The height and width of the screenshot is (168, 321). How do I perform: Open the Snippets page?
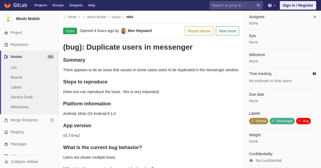76,5
